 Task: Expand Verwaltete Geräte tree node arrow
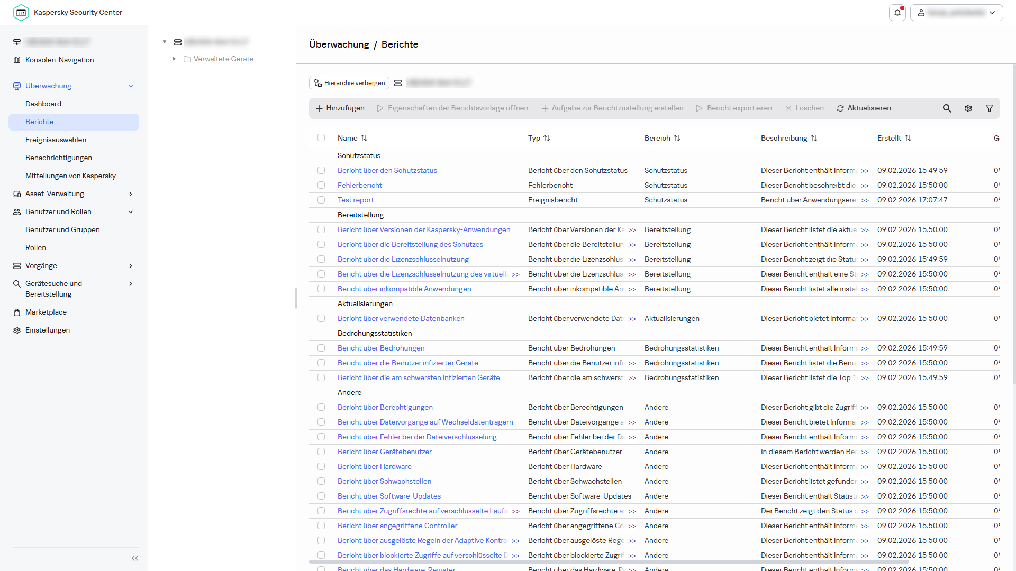pos(174,59)
